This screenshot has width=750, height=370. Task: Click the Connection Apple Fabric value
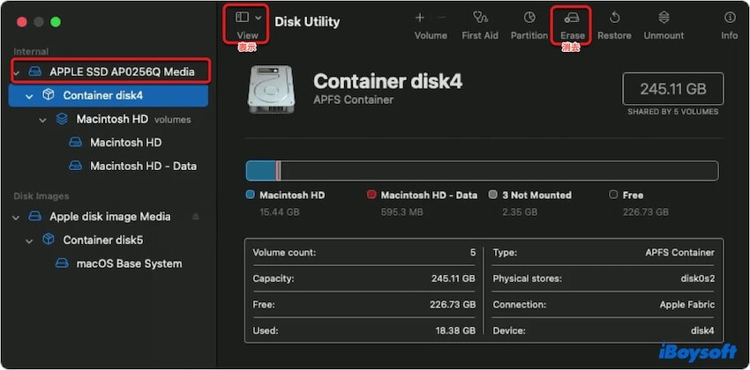coord(686,305)
